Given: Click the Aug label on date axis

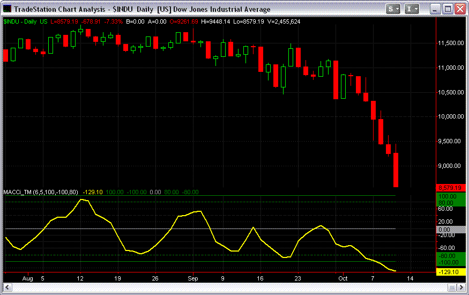Looking at the screenshot, I should pos(28,279).
